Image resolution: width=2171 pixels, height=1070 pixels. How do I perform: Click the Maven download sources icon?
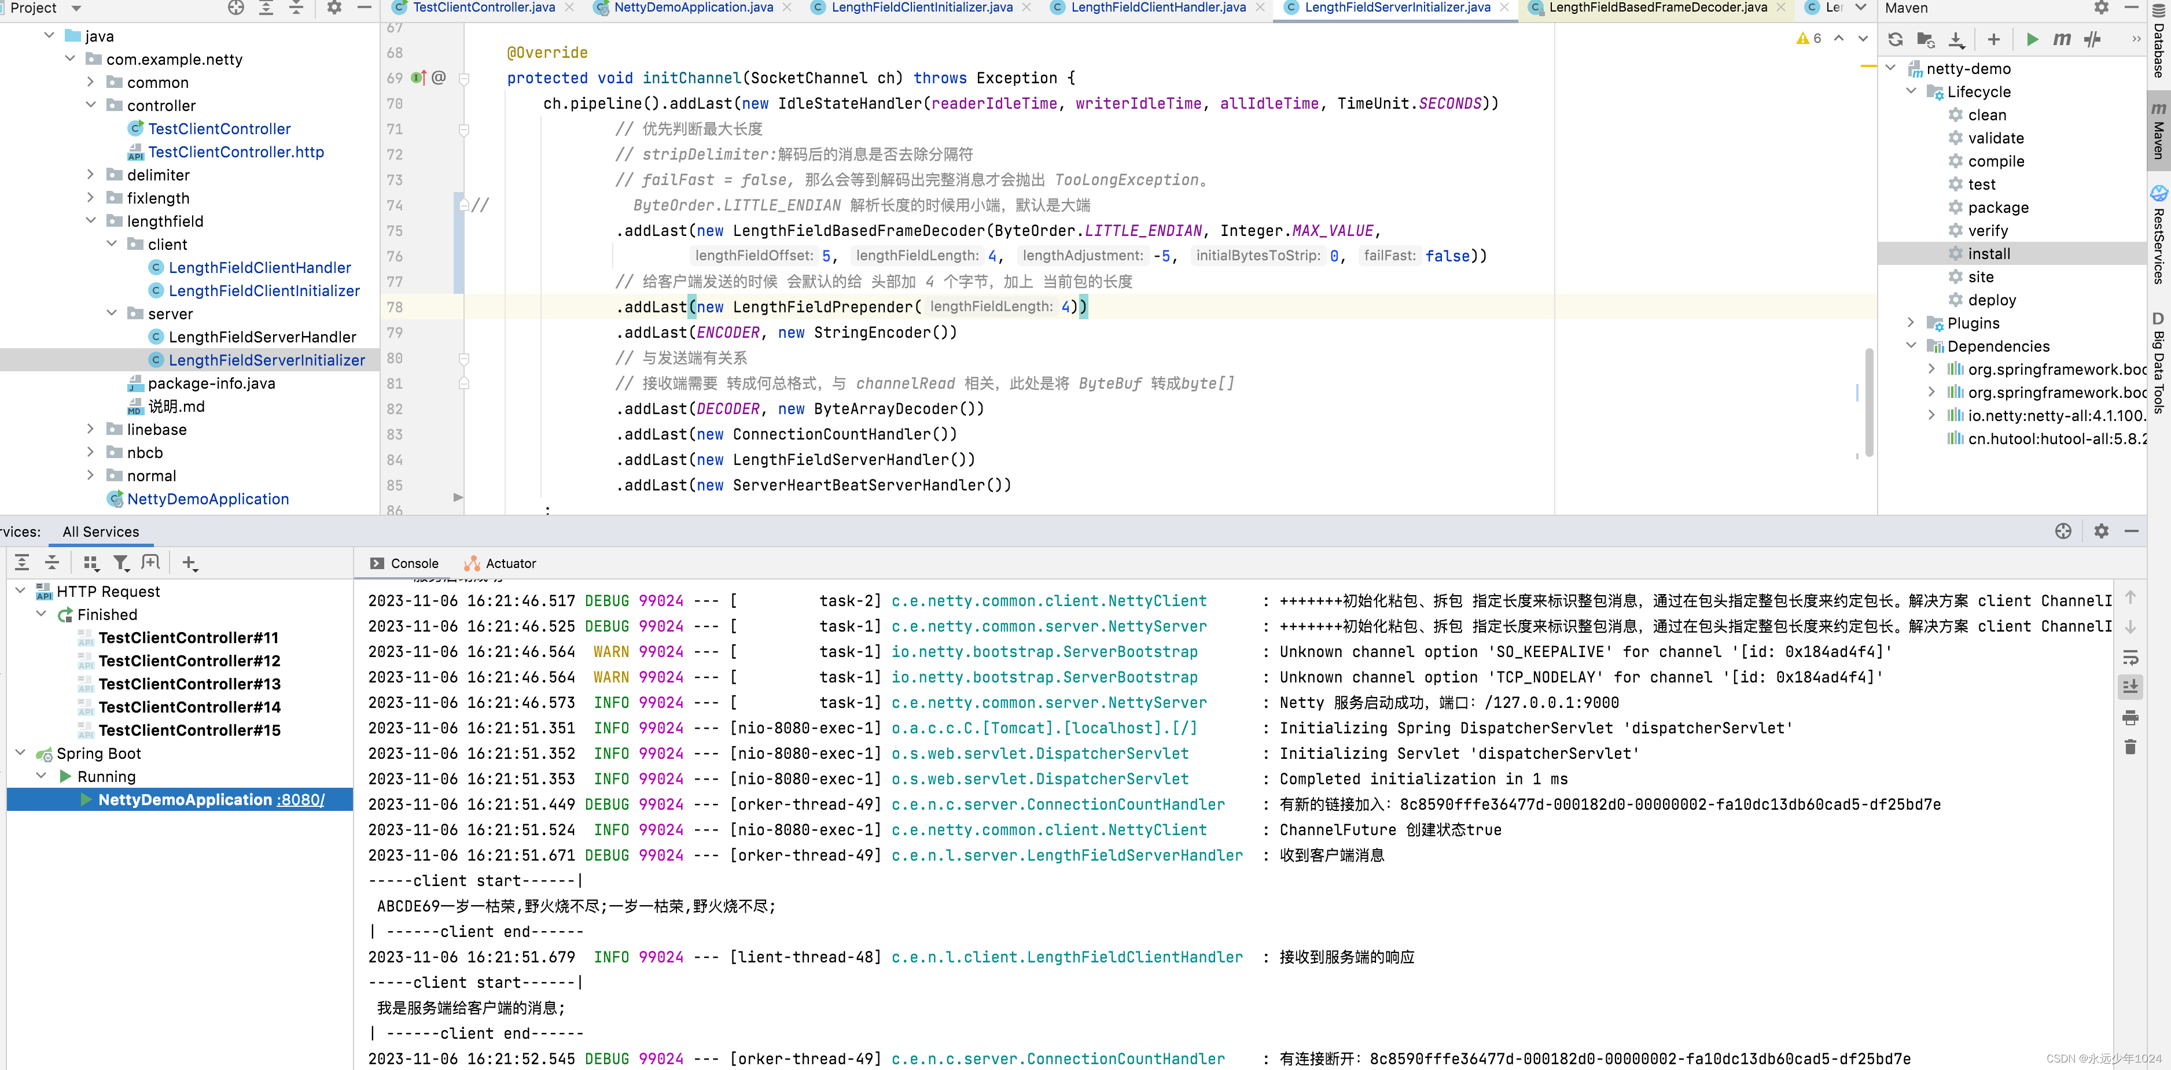click(x=1956, y=39)
